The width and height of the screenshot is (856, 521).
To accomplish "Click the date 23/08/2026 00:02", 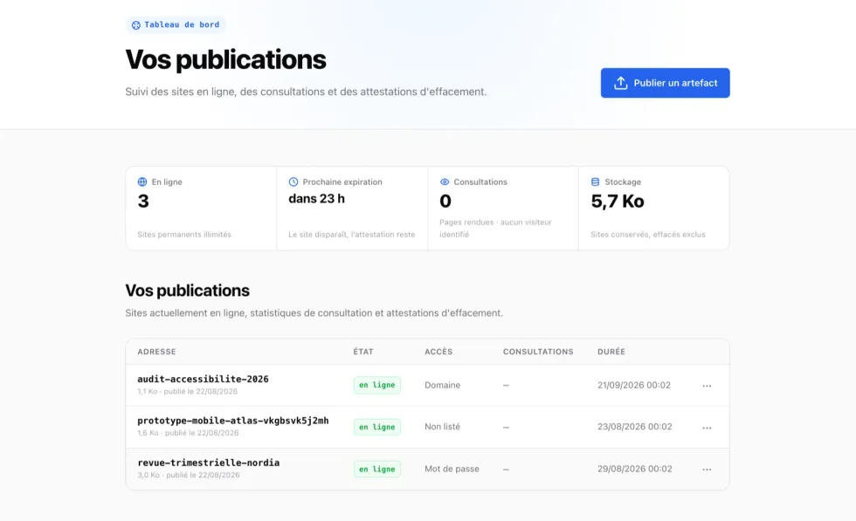I will (x=635, y=427).
